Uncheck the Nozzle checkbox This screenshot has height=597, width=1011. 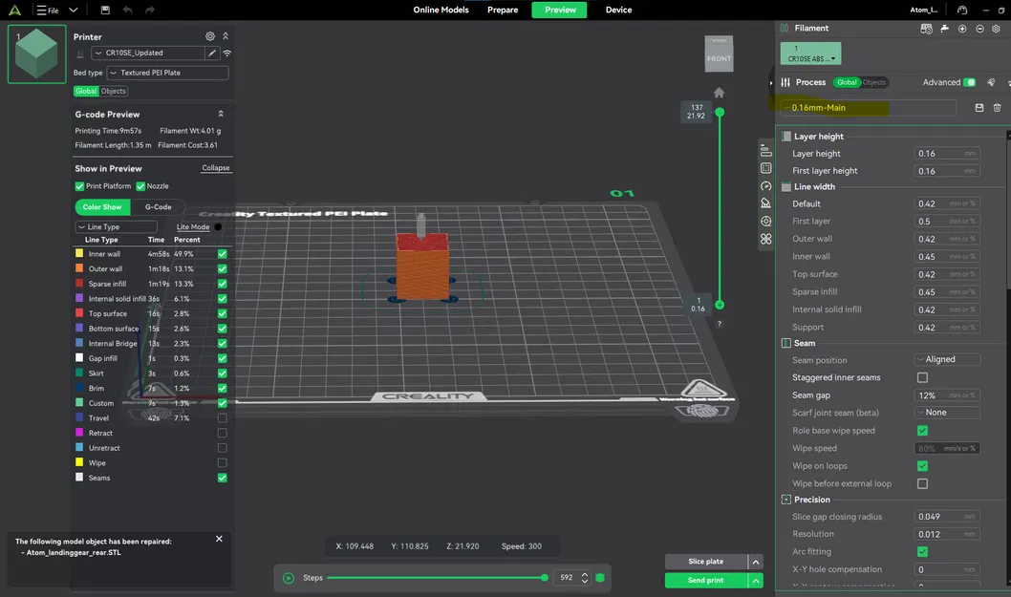point(140,185)
